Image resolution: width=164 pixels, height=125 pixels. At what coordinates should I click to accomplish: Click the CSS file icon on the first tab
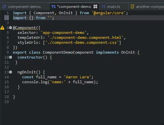[4, 7]
